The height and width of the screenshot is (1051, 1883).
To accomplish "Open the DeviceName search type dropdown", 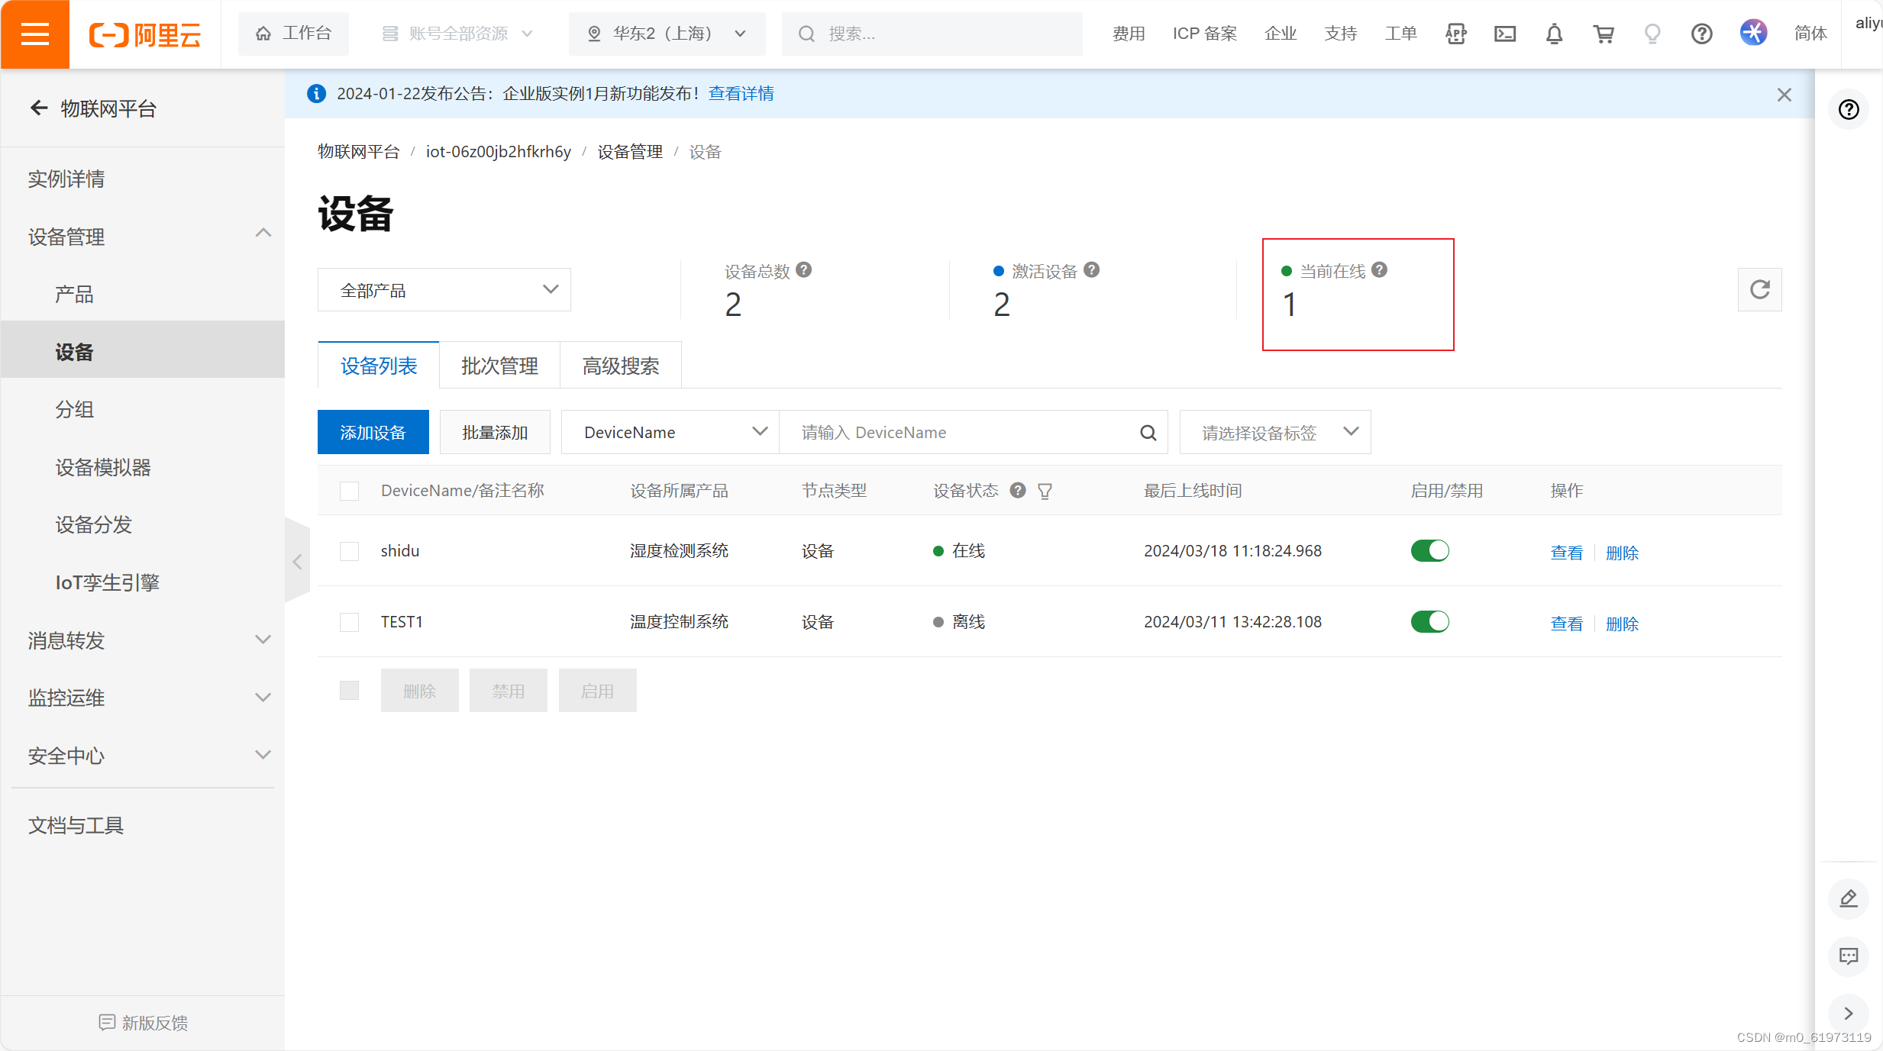I will [670, 432].
